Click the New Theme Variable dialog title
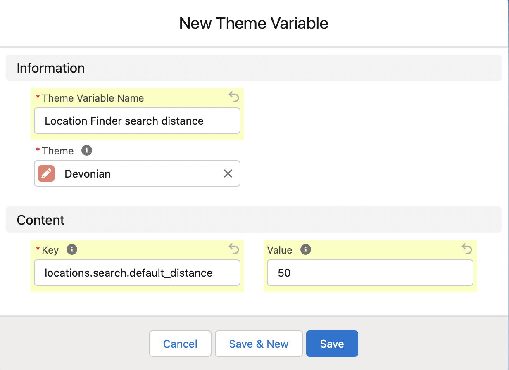This screenshot has width=509, height=370. tap(254, 23)
